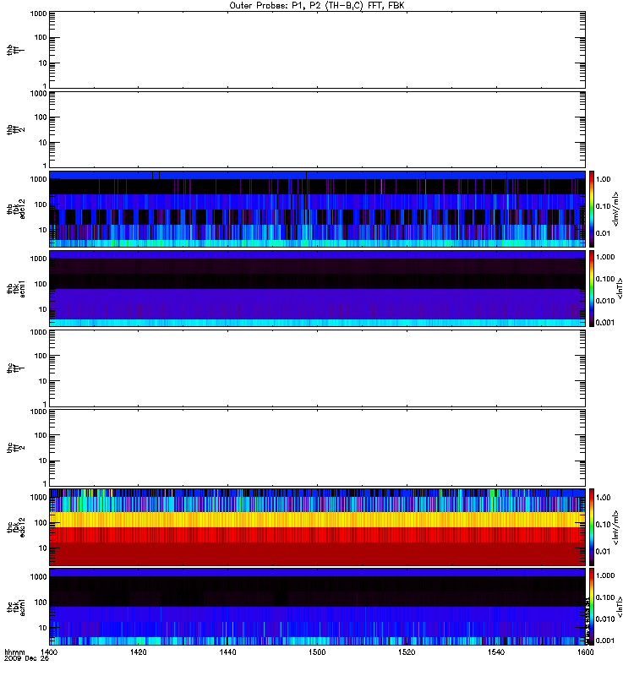Click the thb fbk scm1 color bar
Screen dimensions: 634x676
(x=591, y=288)
